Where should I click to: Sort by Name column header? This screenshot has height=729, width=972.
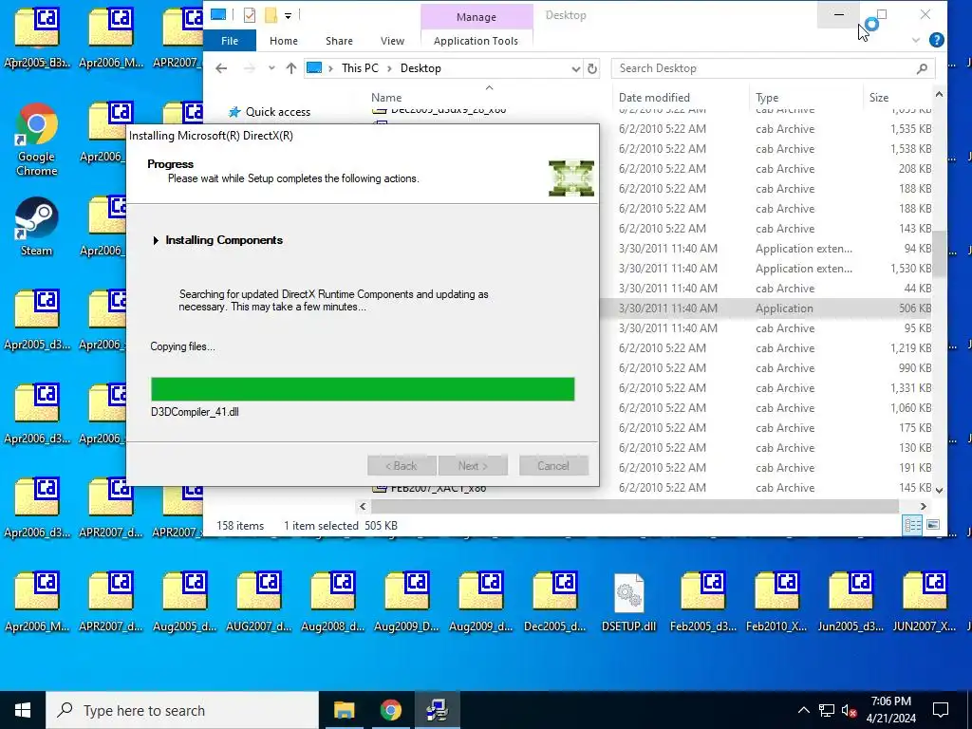(386, 98)
